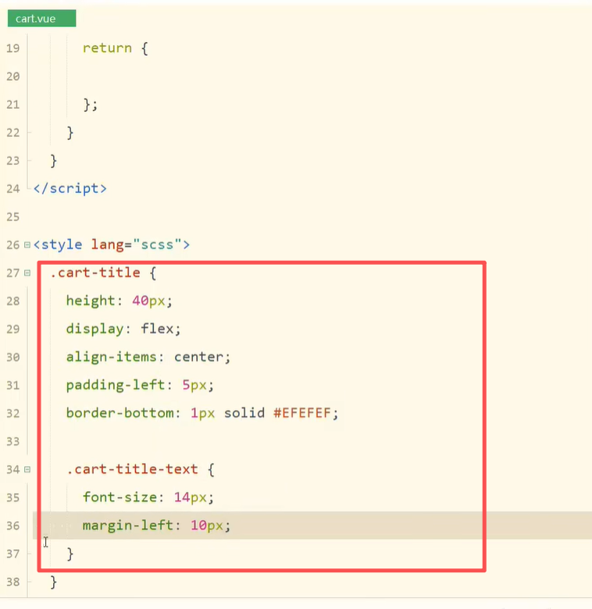Click the closing </script> tag

click(x=70, y=188)
